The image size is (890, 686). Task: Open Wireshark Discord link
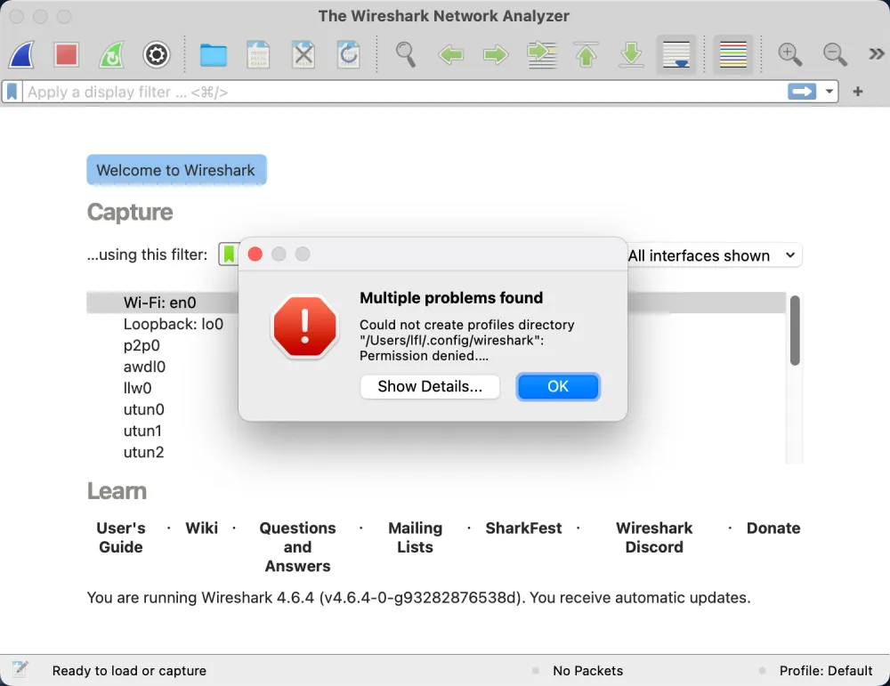[654, 537]
